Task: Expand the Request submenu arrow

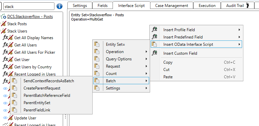Action: 146,66
